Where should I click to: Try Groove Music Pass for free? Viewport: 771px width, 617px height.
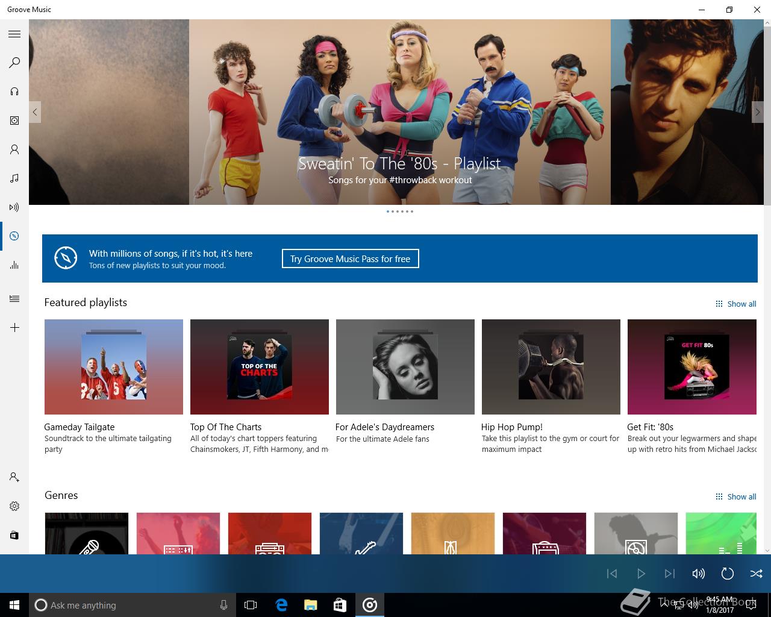(350, 258)
